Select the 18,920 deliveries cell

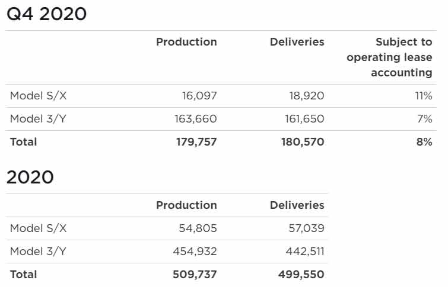(304, 96)
